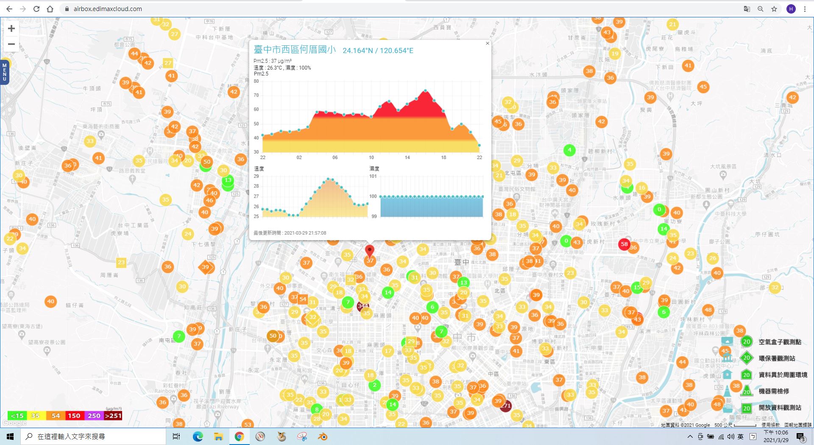Select the green 8 sensor marker

pos(317,409)
